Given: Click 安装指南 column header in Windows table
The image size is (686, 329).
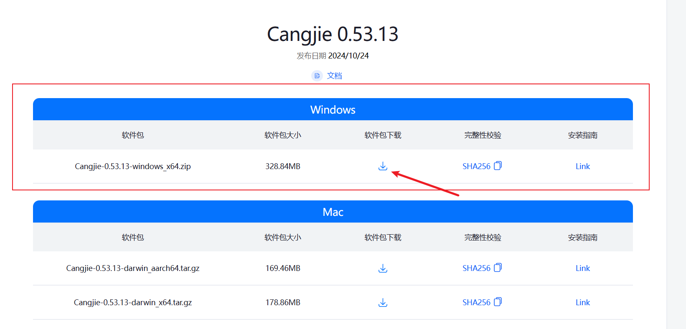Looking at the screenshot, I should [x=583, y=135].
